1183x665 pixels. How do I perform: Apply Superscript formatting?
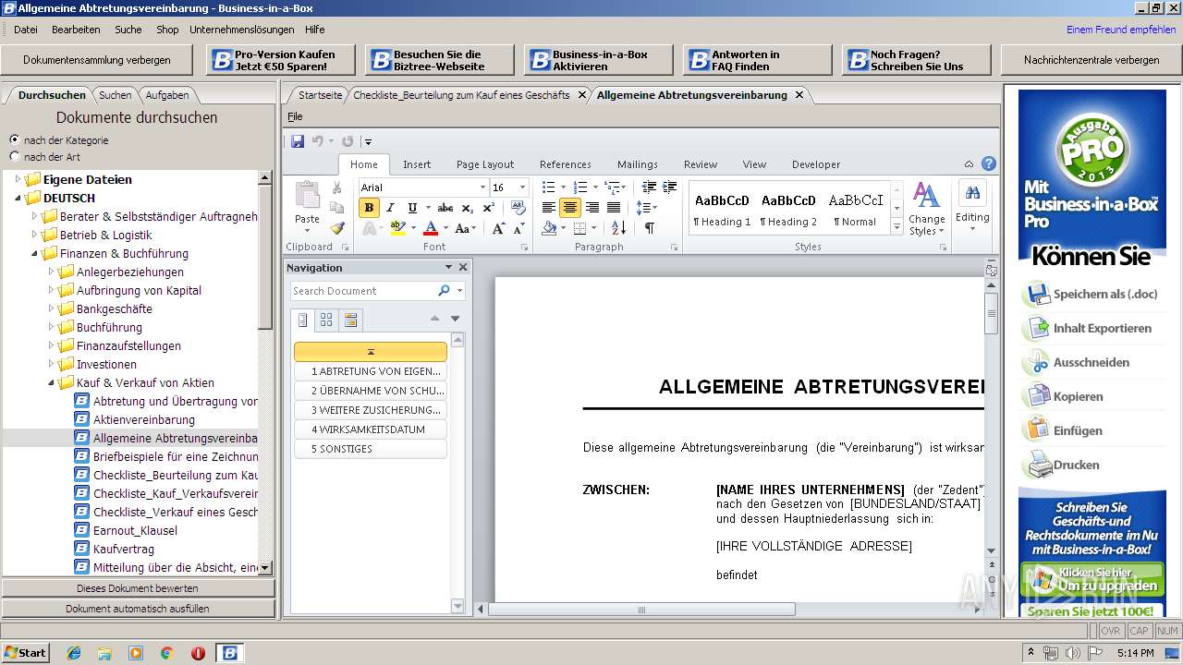(x=488, y=208)
